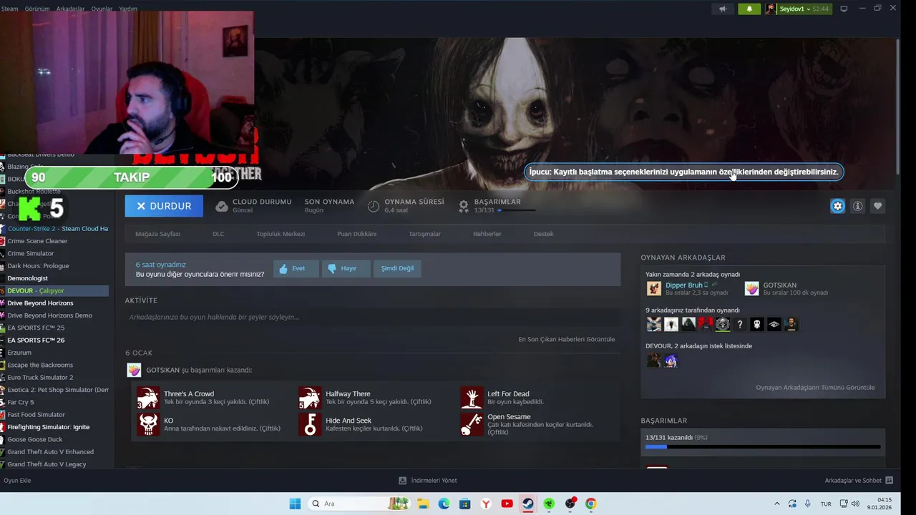Viewport: 916px width, 515px height.
Task: Add DEVOUR to favorites with heart icon
Action: pyautogui.click(x=877, y=206)
